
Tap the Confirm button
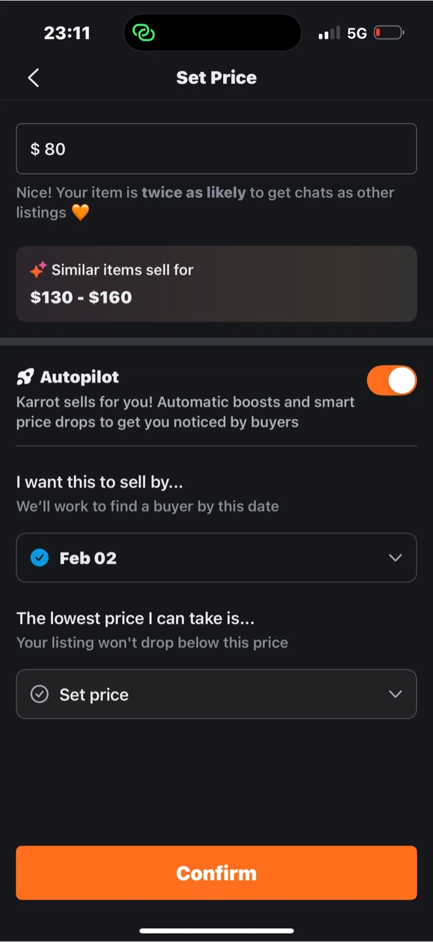217,873
